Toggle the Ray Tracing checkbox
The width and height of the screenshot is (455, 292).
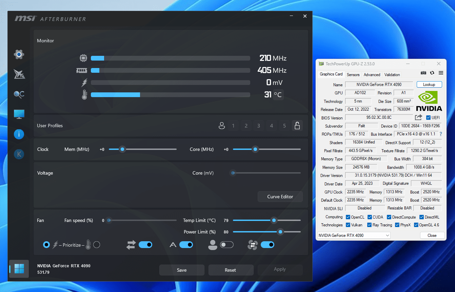(370, 225)
